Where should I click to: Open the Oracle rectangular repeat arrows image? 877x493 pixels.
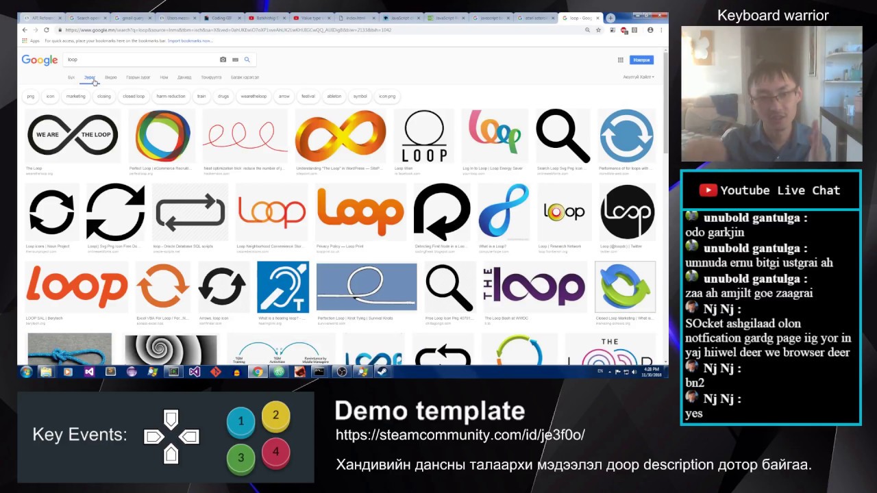190,212
